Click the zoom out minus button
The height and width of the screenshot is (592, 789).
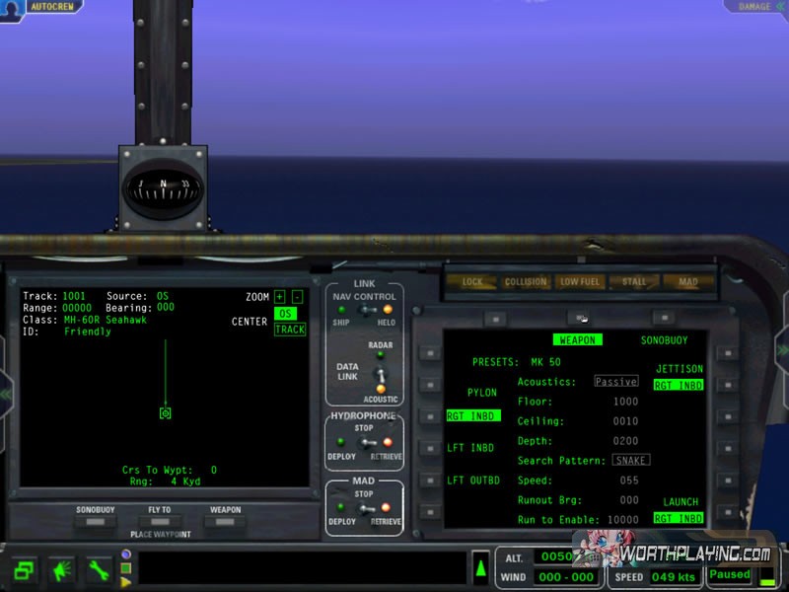(297, 297)
